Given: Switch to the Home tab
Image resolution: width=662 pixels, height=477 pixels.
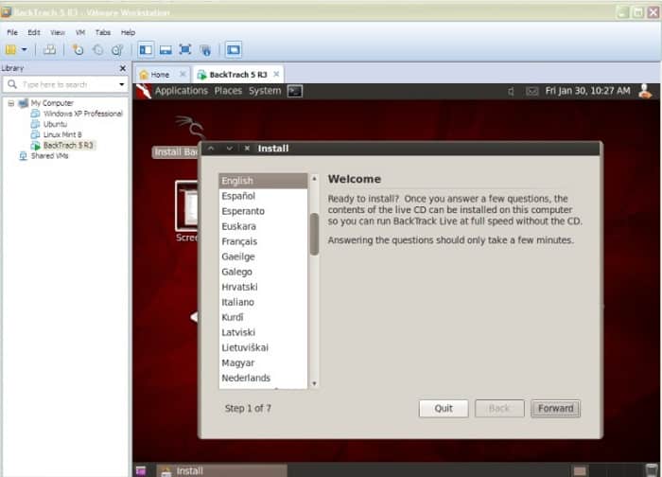Looking at the screenshot, I should 160,75.
